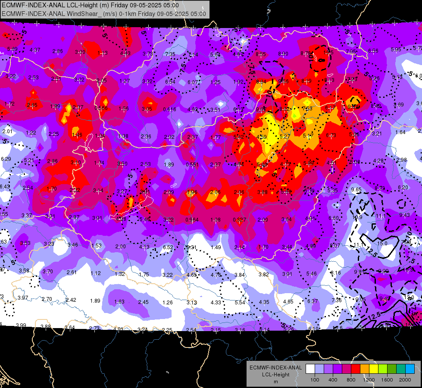Image resolution: width=422 pixels, height=388 pixels.
Task: Click the wind shear value 0.616
Action: click(x=169, y=110)
